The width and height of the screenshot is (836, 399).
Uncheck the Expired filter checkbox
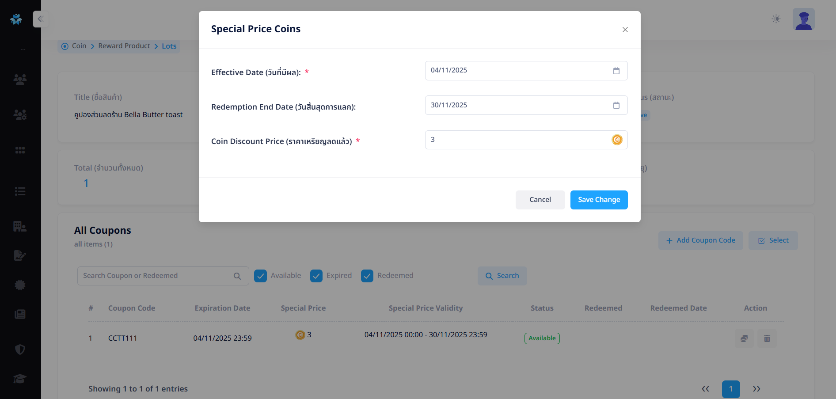[x=316, y=276]
